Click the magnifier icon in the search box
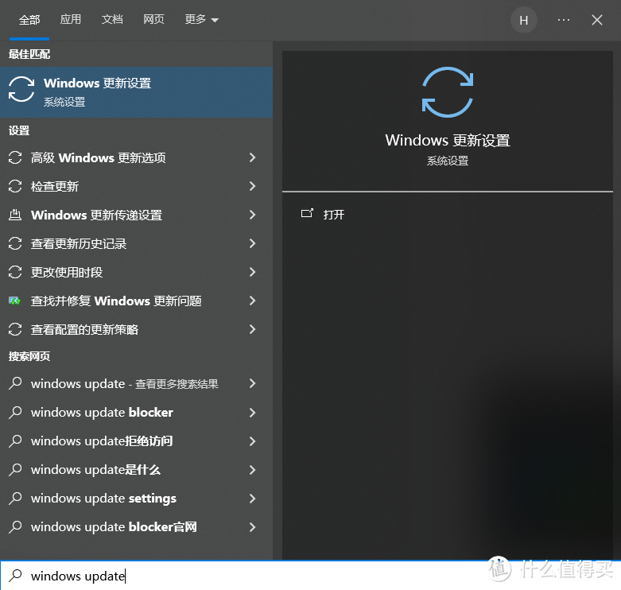Viewport: 621px width, 590px height. pos(15,576)
